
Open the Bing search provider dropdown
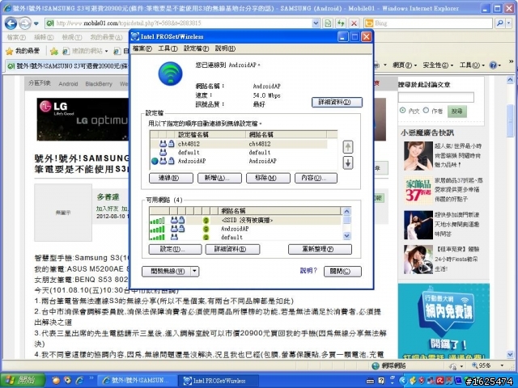coord(509,23)
